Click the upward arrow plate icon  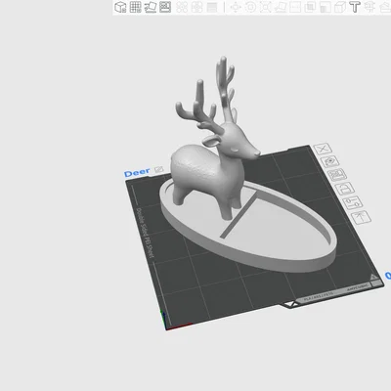tap(362, 217)
